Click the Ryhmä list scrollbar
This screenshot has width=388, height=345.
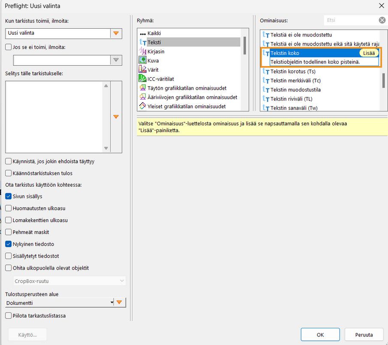click(x=245, y=45)
